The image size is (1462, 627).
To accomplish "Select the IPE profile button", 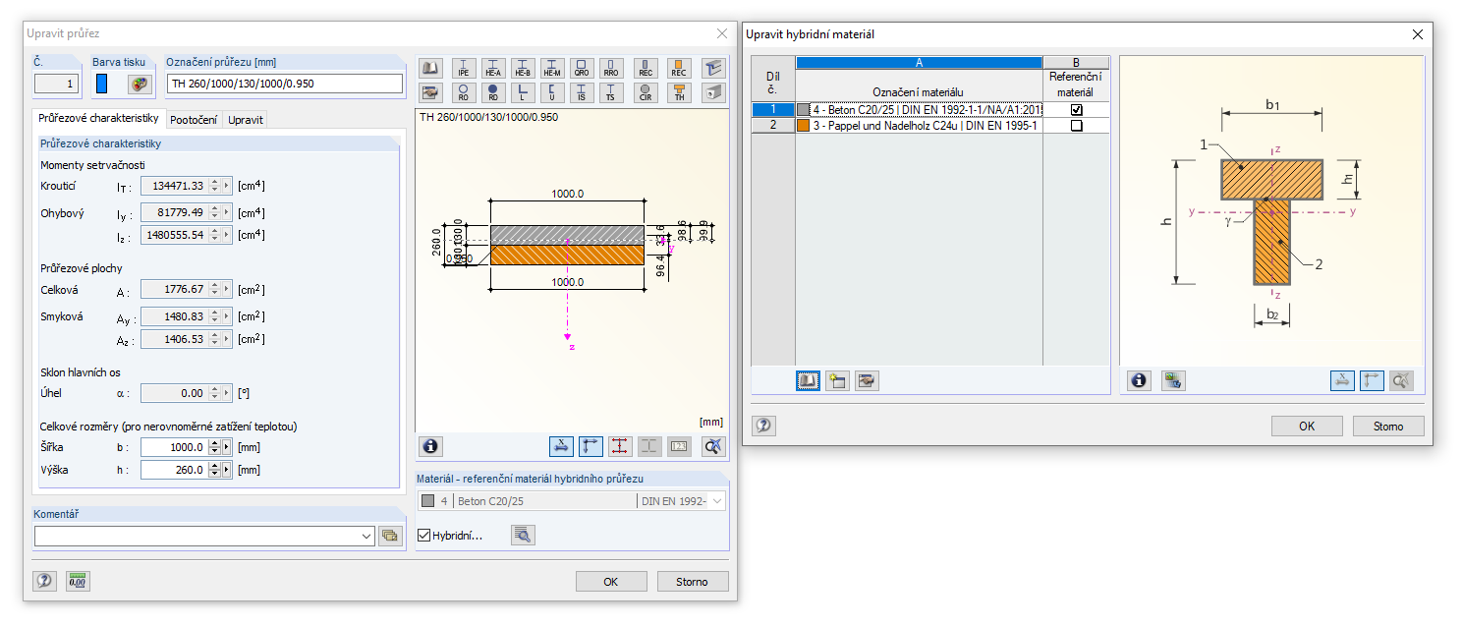I will [x=464, y=68].
